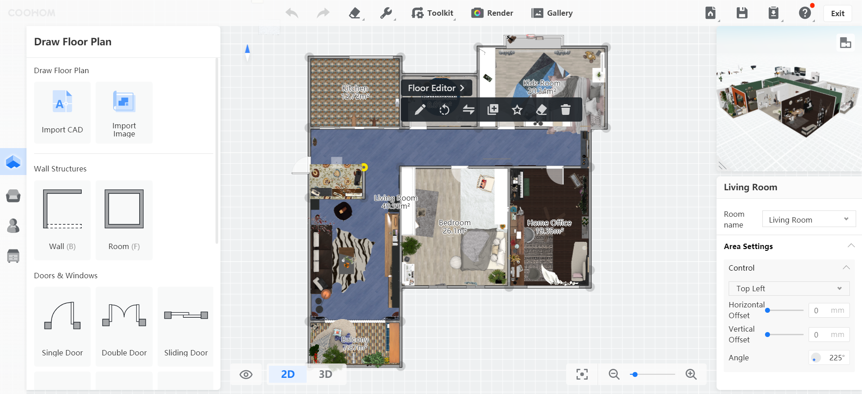Select the Single Door item
This screenshot has width=862, height=394.
tap(62, 327)
